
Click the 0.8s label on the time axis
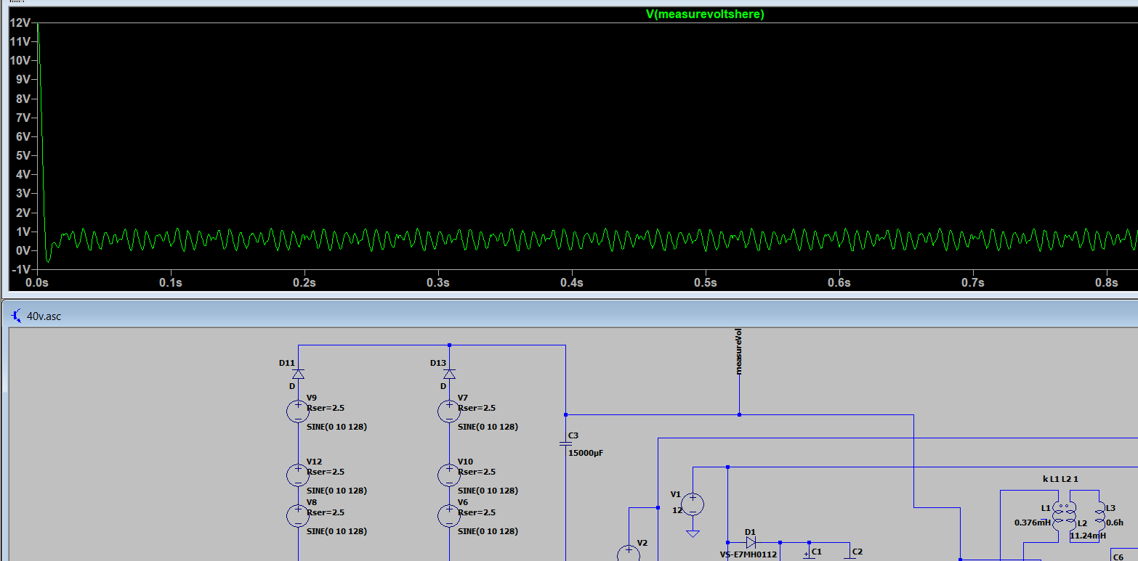[x=1107, y=282]
